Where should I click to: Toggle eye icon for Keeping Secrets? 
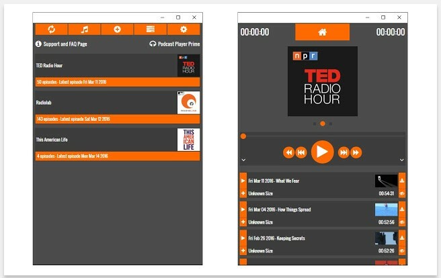(402, 250)
